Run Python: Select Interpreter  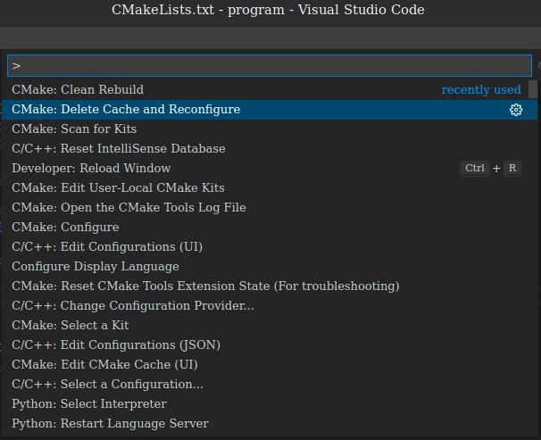pos(270,404)
